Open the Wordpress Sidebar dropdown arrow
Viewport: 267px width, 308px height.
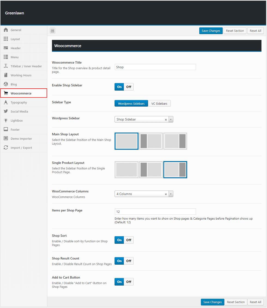click(x=171, y=119)
